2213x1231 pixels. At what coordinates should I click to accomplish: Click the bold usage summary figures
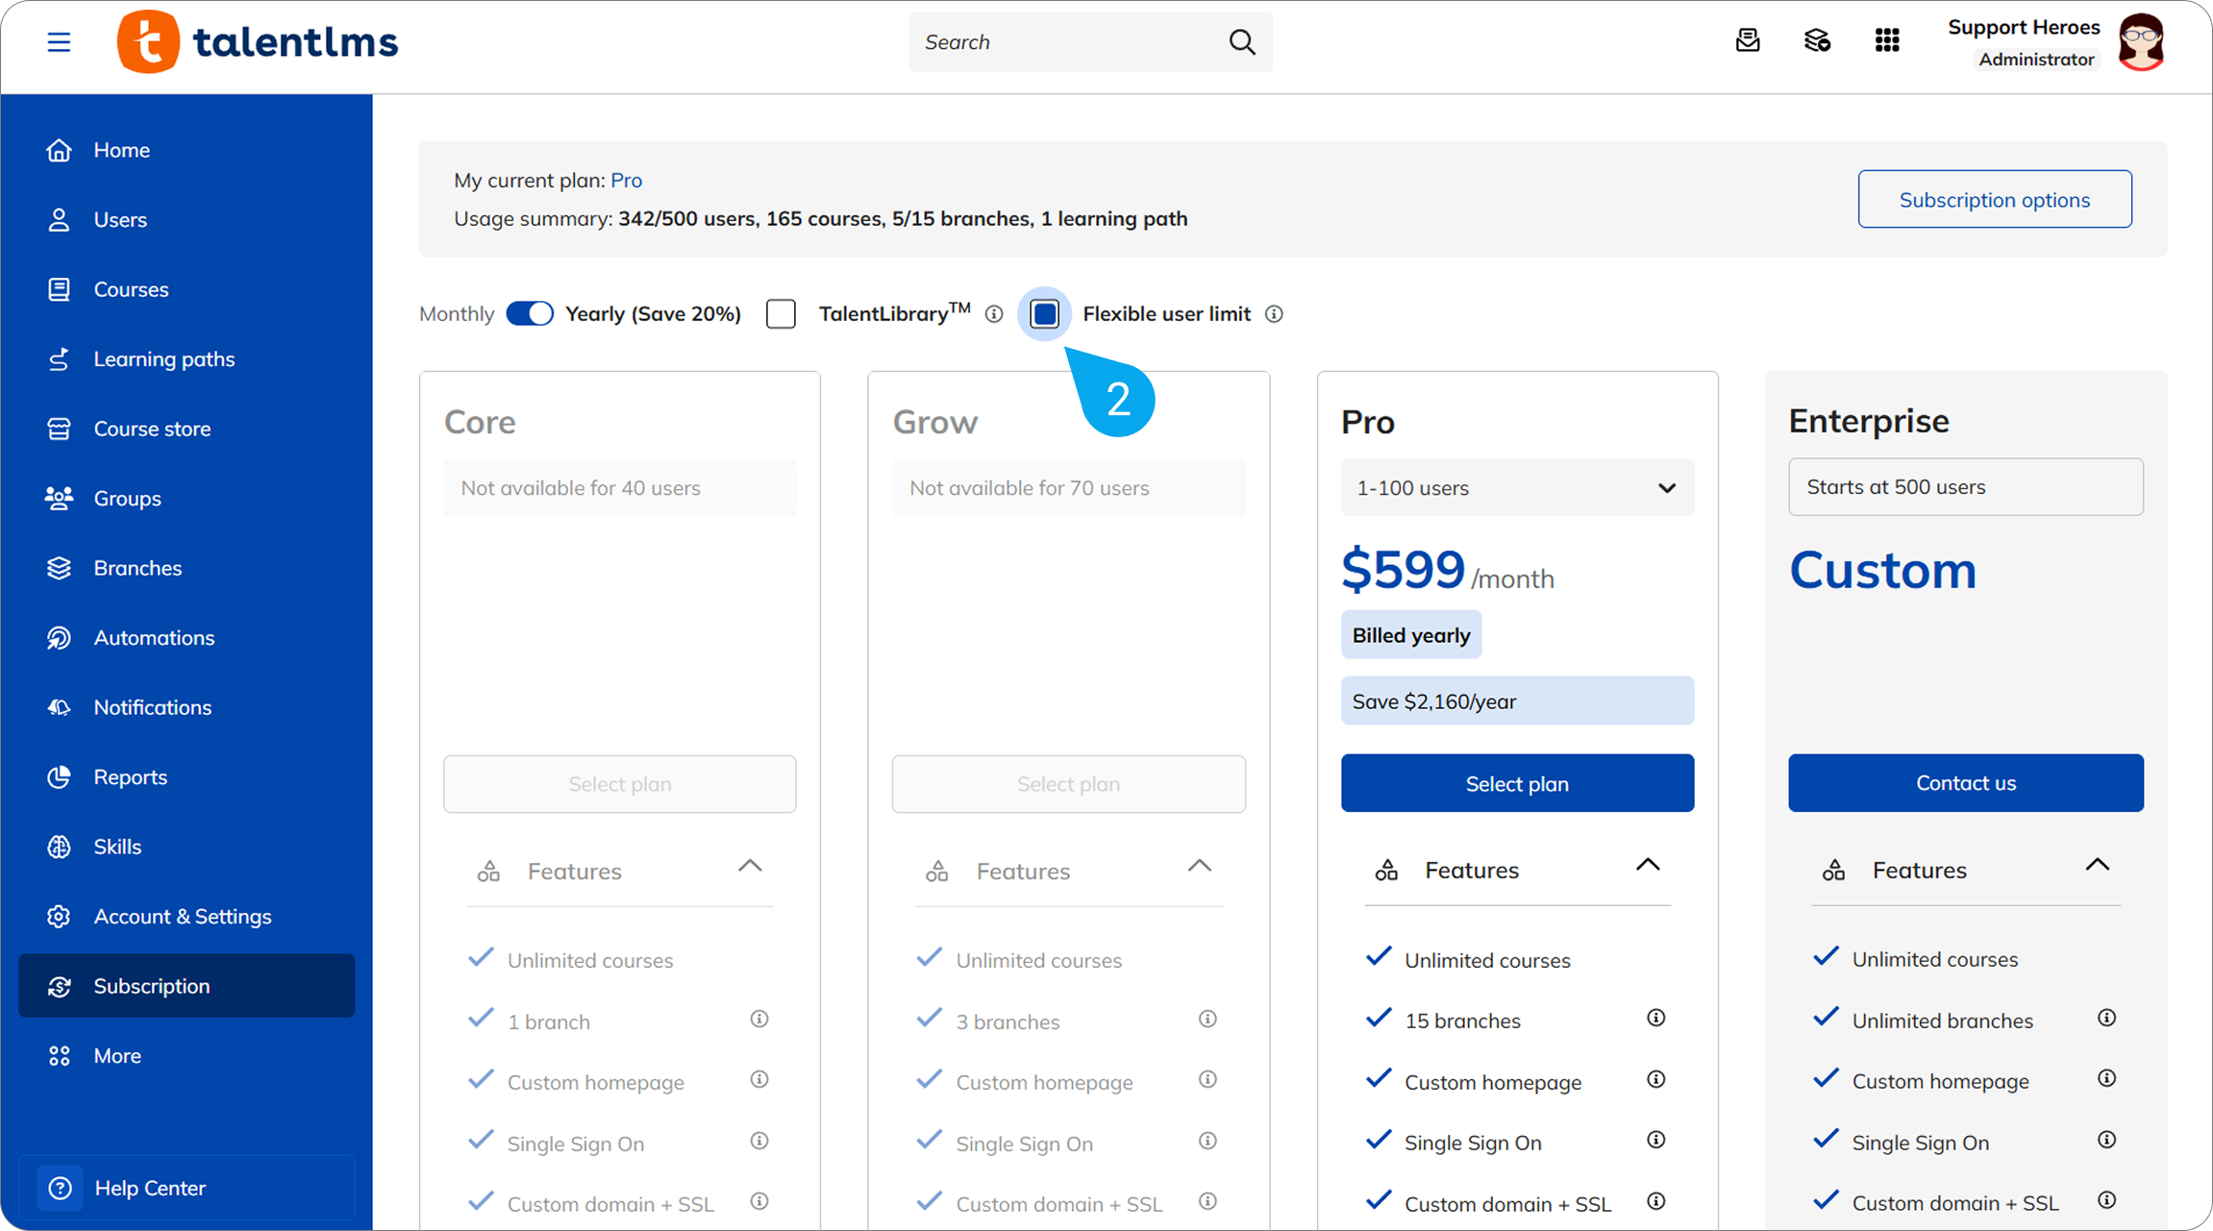903,219
